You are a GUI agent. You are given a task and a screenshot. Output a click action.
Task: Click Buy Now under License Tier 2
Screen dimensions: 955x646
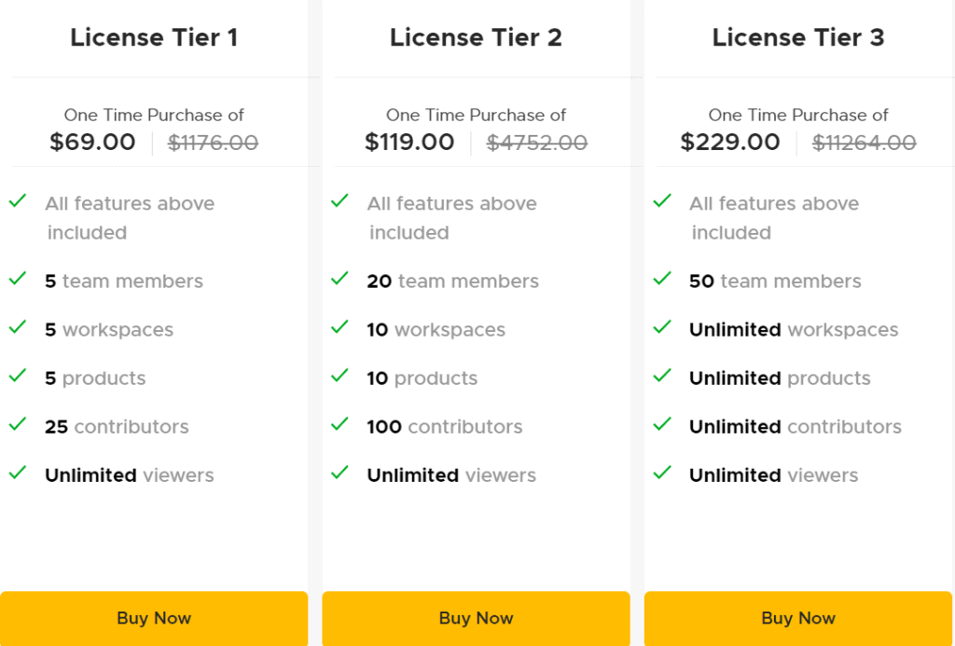click(476, 618)
